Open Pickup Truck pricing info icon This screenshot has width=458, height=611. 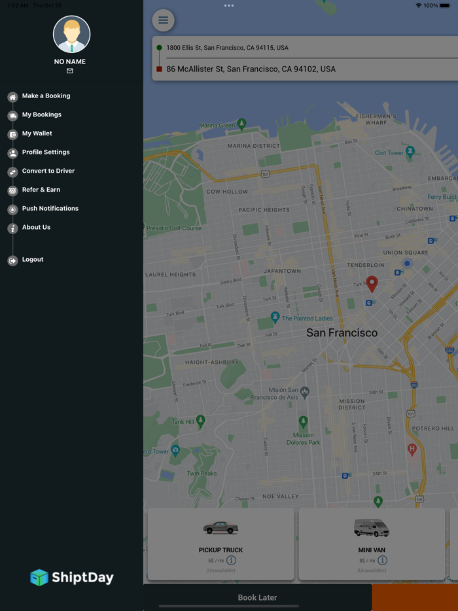(231, 561)
